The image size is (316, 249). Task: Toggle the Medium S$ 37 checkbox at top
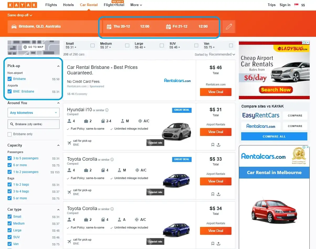click(127, 45)
